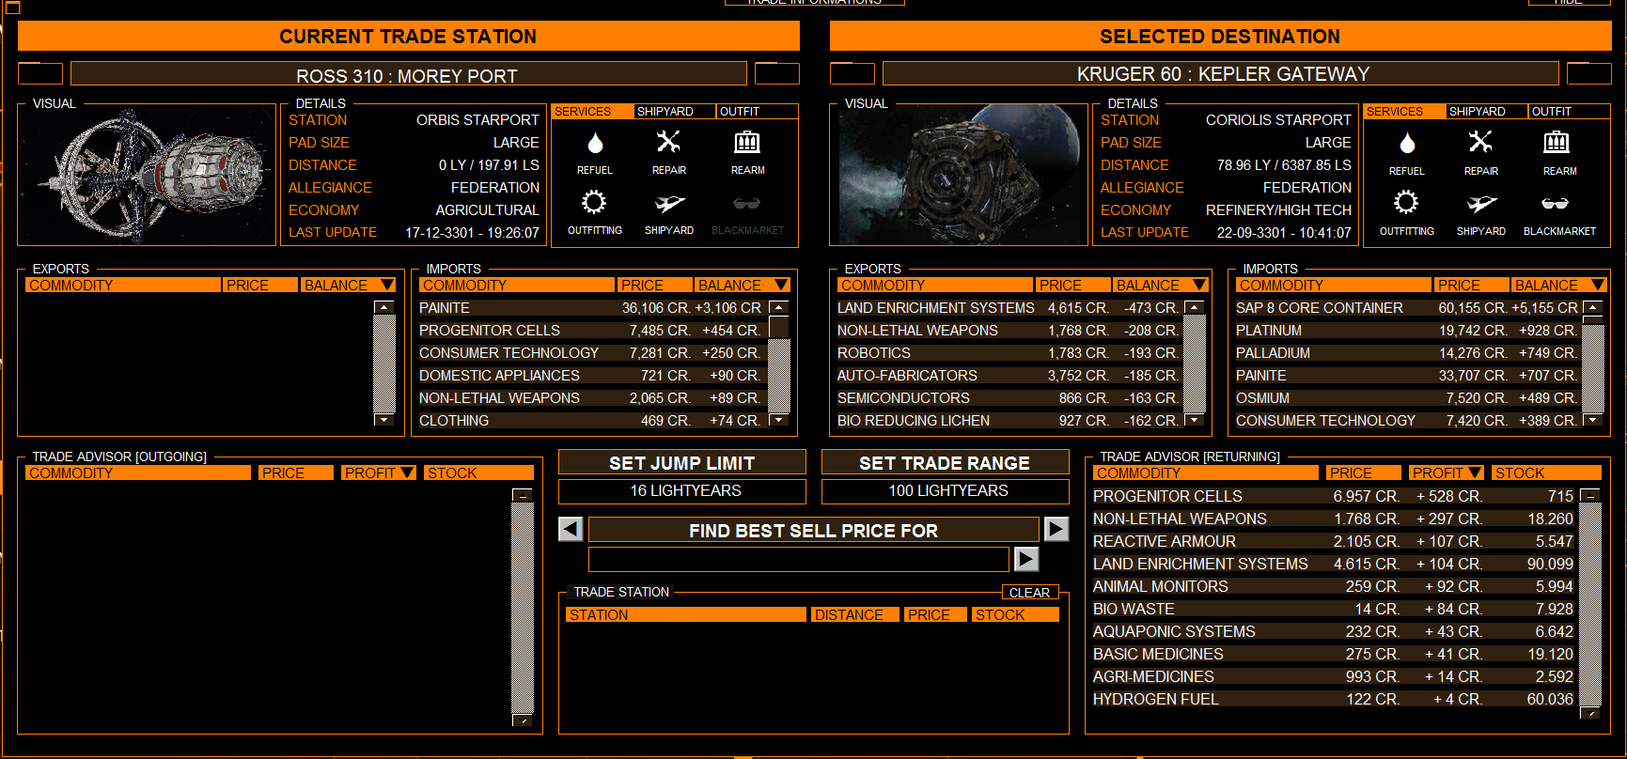This screenshot has width=1627, height=759.
Task: Click Find Best Sell Price For button
Action: coord(814,530)
